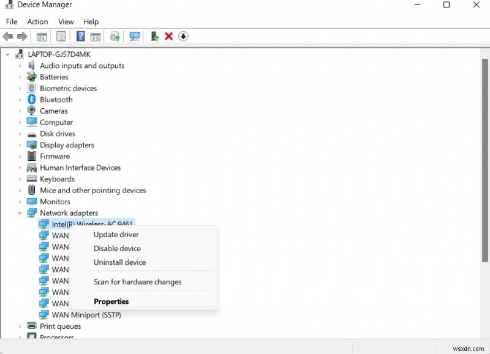Click the Back navigation arrow
Screen dimensions: 490x354
tap(7, 37)
